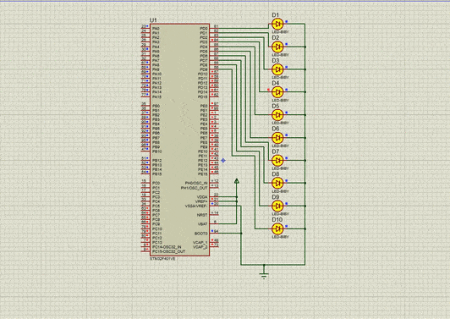Image resolution: width=450 pixels, height=319 pixels.
Task: Select LED D6 symbol
Action: [277, 138]
